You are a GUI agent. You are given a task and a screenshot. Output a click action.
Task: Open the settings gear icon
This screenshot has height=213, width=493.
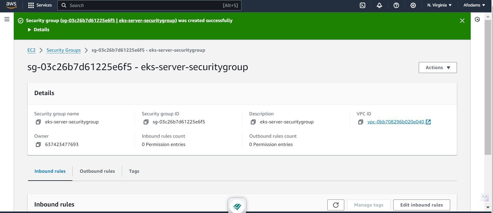(413, 5)
